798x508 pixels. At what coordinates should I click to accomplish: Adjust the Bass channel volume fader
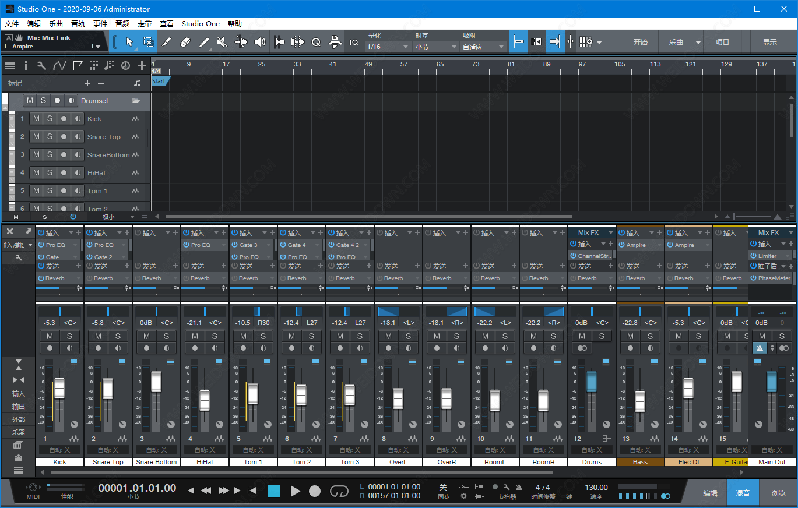[640, 401]
